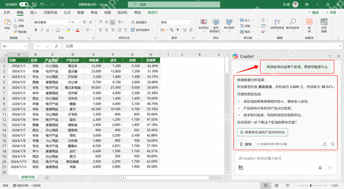The width and height of the screenshot is (344, 189).
Task: Click the Clear eraser icon
Action: [263, 31]
